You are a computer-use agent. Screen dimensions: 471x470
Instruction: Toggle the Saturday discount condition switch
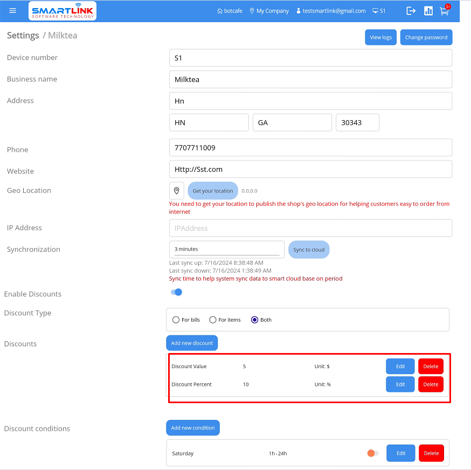[372, 453]
